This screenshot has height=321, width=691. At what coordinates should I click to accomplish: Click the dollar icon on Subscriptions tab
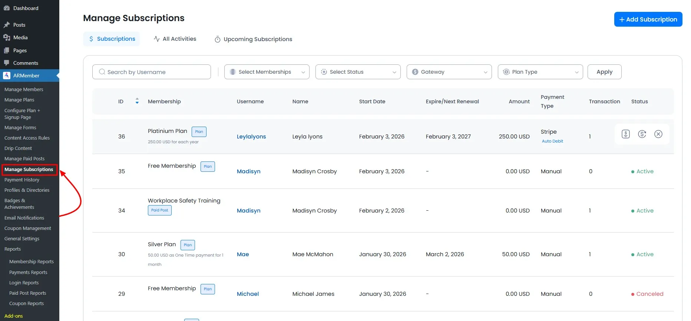pyautogui.click(x=91, y=39)
